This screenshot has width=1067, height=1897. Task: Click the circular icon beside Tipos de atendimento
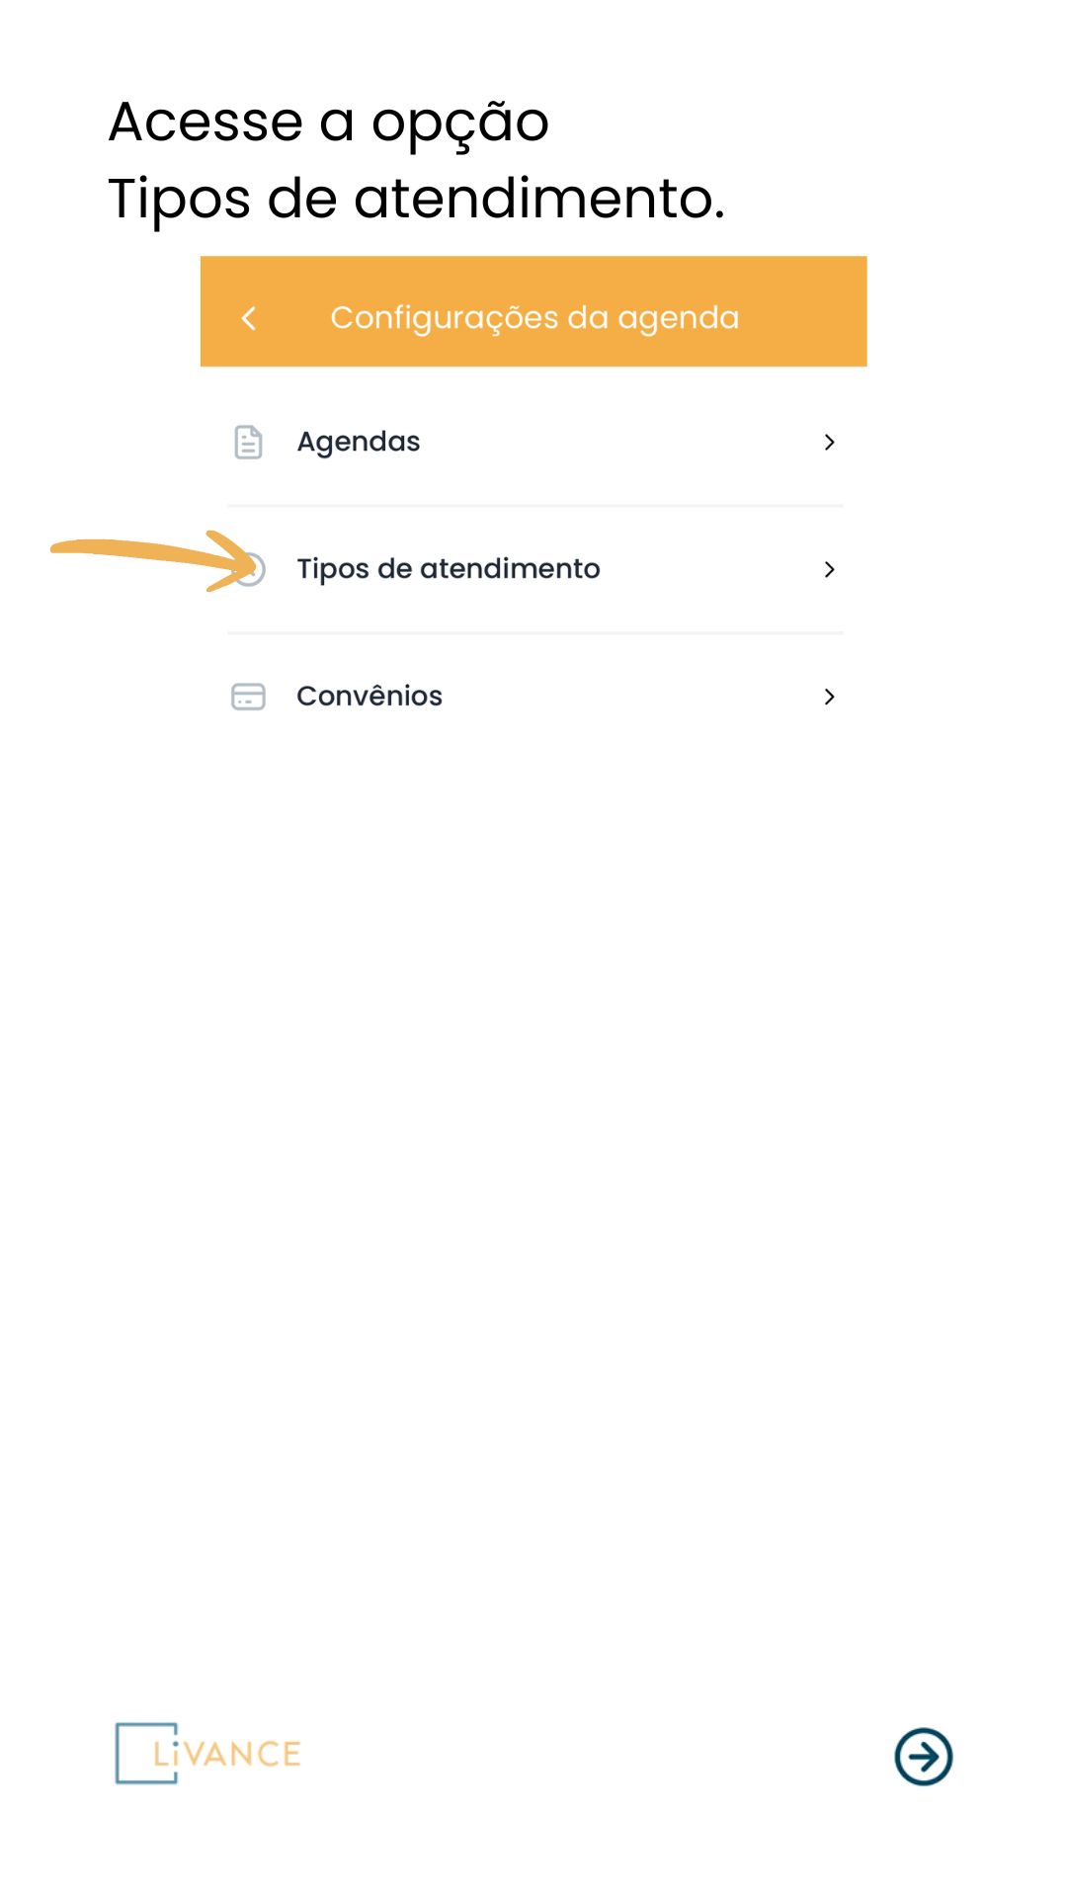tap(251, 569)
